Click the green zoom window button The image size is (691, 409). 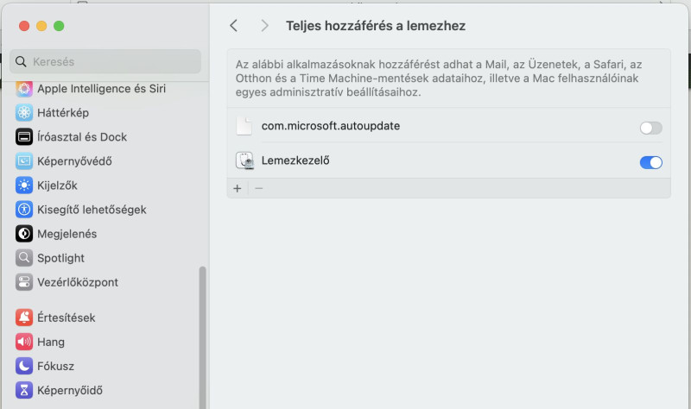[x=59, y=26]
